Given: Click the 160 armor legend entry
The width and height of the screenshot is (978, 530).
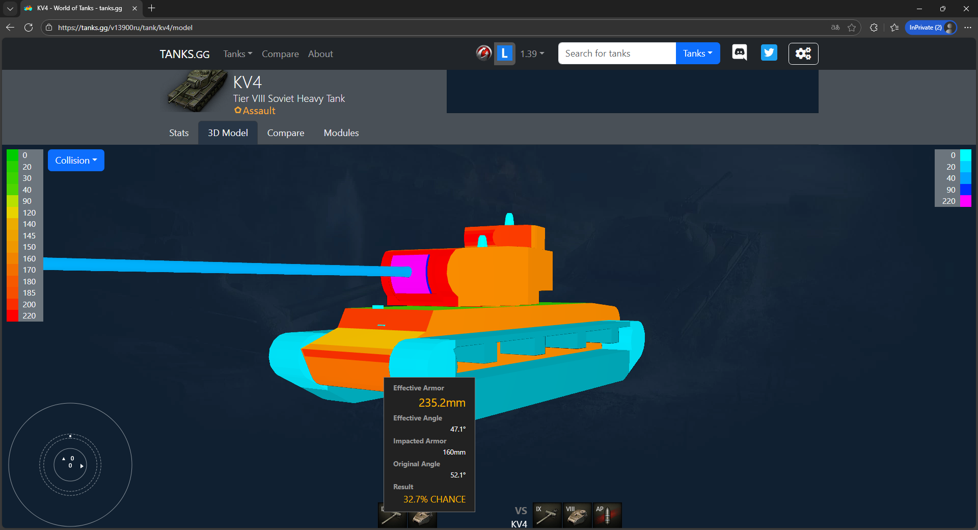Looking at the screenshot, I should (x=29, y=259).
